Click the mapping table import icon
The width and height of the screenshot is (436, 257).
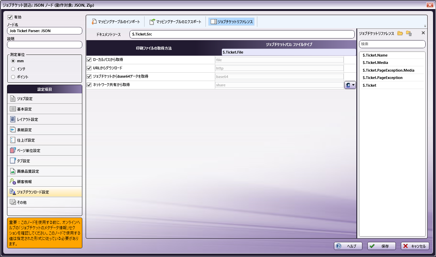[x=94, y=22]
